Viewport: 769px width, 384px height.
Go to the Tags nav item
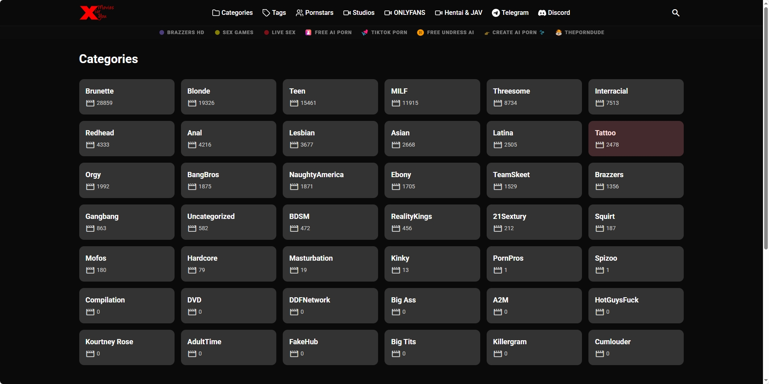pyautogui.click(x=274, y=13)
